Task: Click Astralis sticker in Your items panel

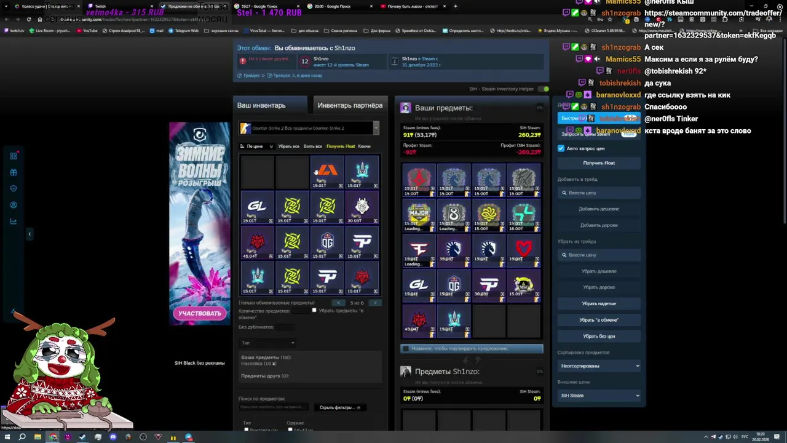Action: point(419,182)
